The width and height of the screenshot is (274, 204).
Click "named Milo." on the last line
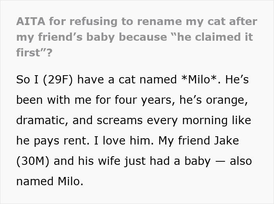(x=50, y=181)
